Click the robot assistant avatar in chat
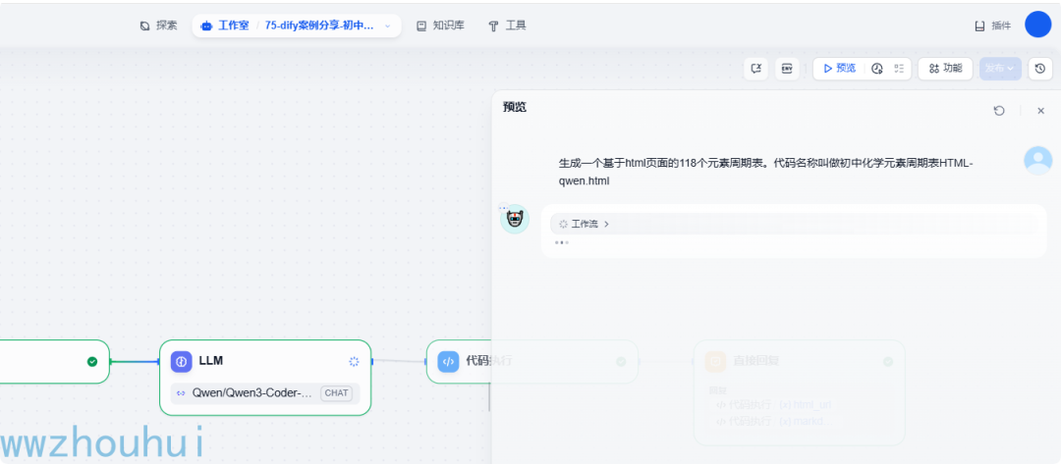The image size is (1061, 464). pos(514,219)
